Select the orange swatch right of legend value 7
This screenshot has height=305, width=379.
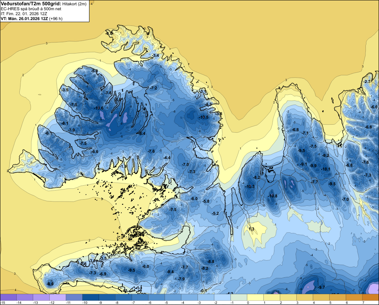(371, 297)
